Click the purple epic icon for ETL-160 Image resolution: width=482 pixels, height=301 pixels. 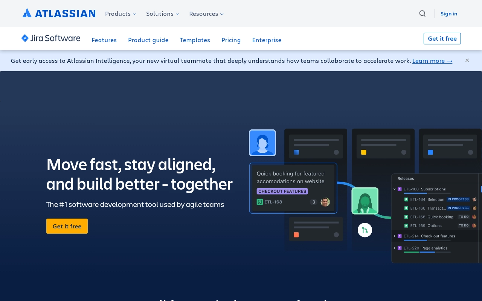pyautogui.click(x=400, y=189)
